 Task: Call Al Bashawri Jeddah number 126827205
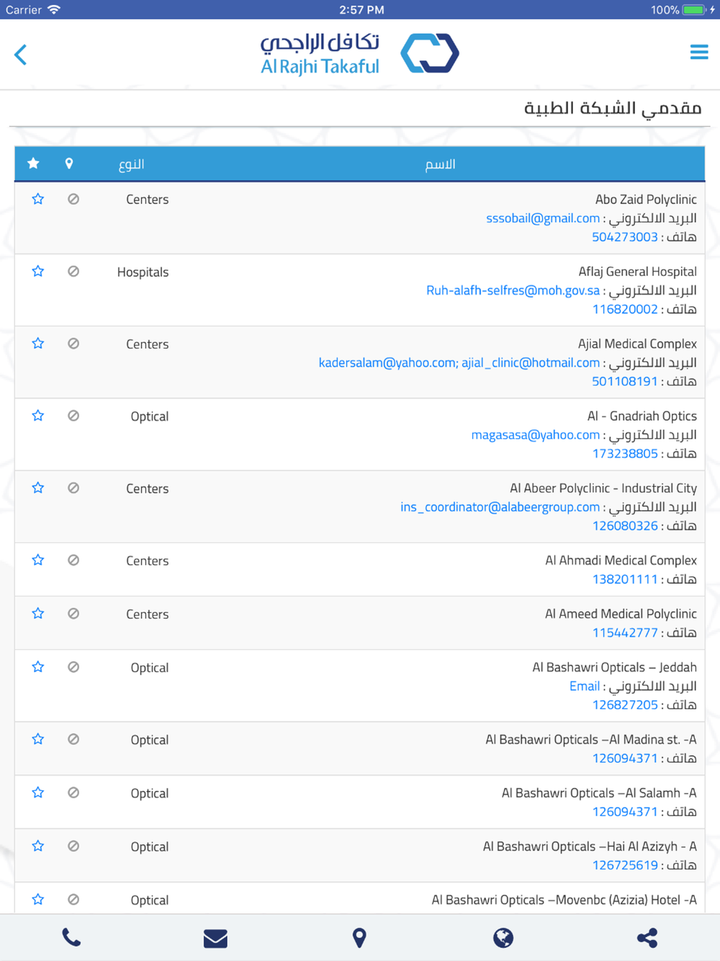[625, 705]
